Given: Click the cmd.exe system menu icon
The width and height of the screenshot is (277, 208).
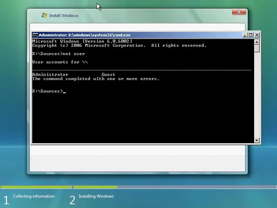Looking at the screenshot, I should tap(35, 35).
